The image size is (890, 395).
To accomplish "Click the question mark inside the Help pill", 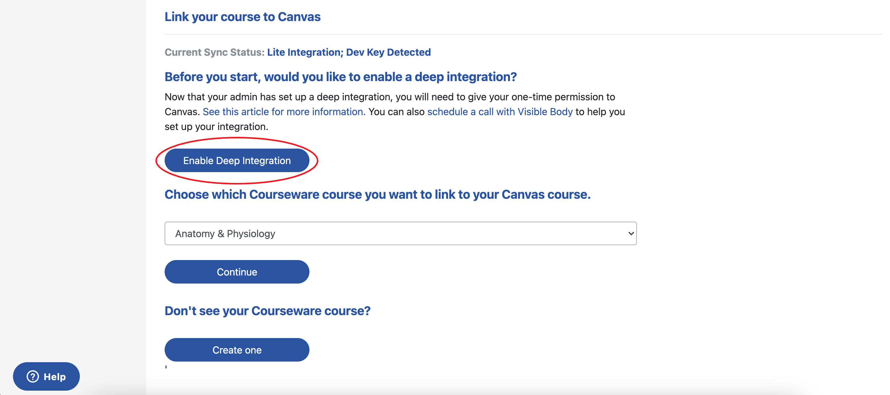I will [32, 376].
